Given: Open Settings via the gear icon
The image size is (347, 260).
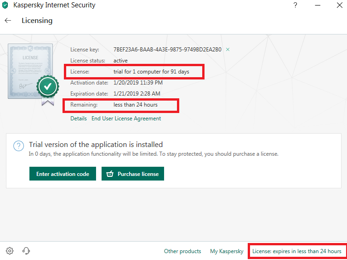Looking at the screenshot, I should 10,251.
